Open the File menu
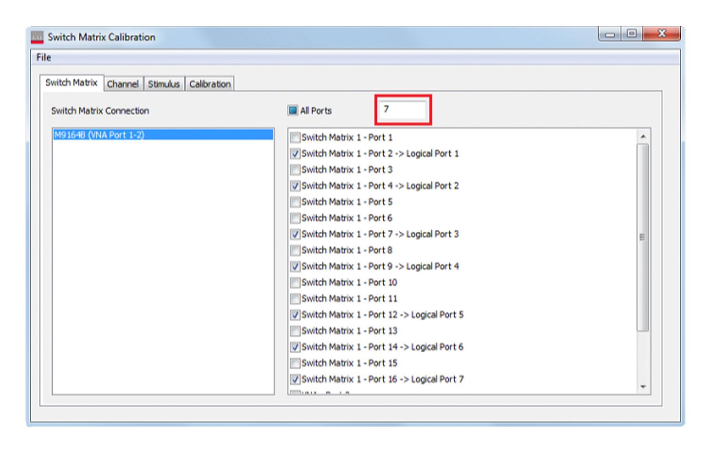 (44, 58)
